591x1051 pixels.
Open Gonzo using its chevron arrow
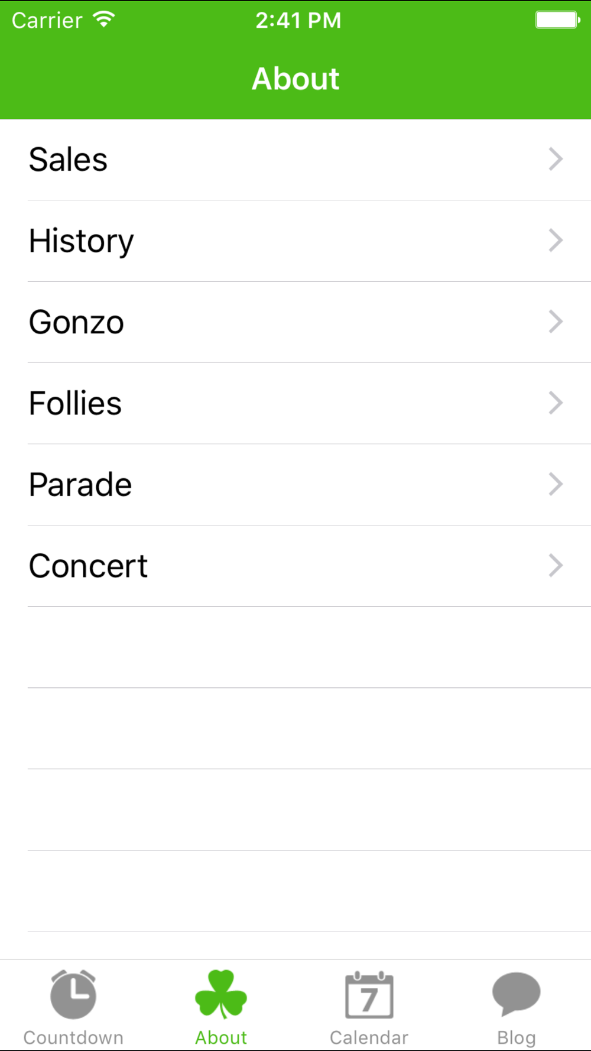[x=556, y=322]
